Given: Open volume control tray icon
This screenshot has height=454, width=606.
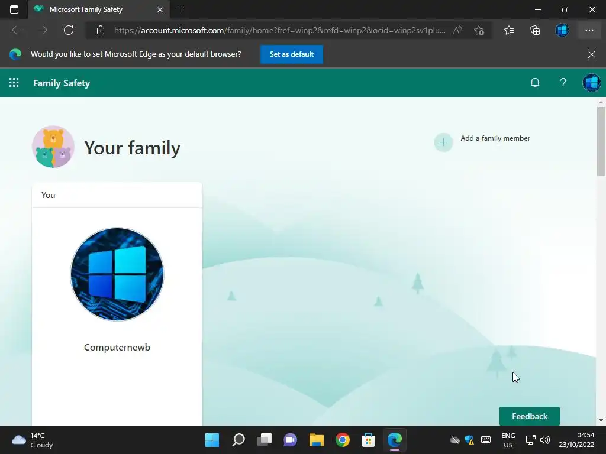Looking at the screenshot, I should pos(545,440).
